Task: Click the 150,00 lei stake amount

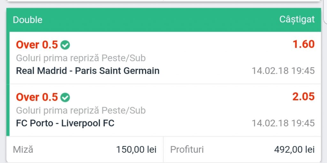Action: pyautogui.click(x=136, y=150)
